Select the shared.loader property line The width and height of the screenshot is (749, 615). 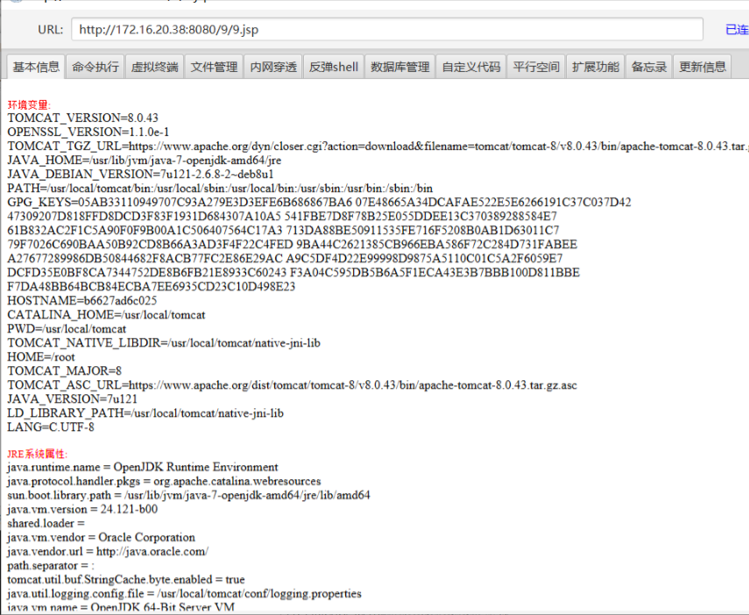pyautogui.click(x=46, y=523)
